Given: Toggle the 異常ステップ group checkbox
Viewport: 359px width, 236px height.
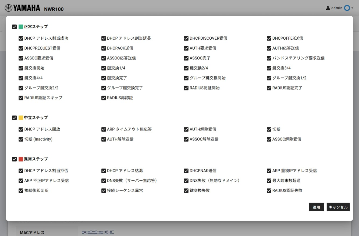Looking at the screenshot, I should pos(15,159).
